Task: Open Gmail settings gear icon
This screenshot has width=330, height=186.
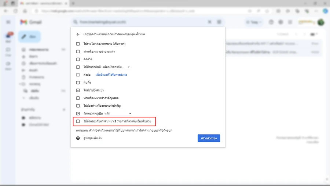Action: (x=280, y=22)
